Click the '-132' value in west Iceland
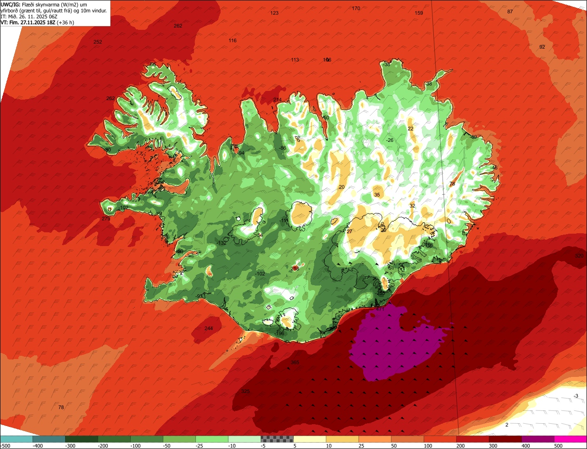587x449 pixels. (222, 243)
